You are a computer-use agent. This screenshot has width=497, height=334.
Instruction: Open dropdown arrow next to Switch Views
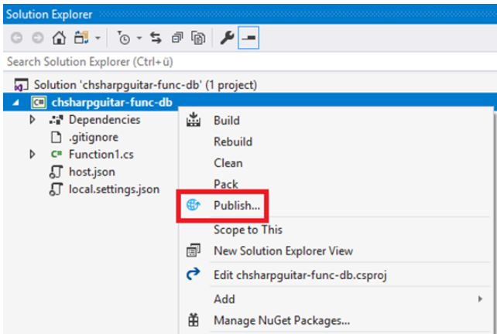tap(98, 38)
